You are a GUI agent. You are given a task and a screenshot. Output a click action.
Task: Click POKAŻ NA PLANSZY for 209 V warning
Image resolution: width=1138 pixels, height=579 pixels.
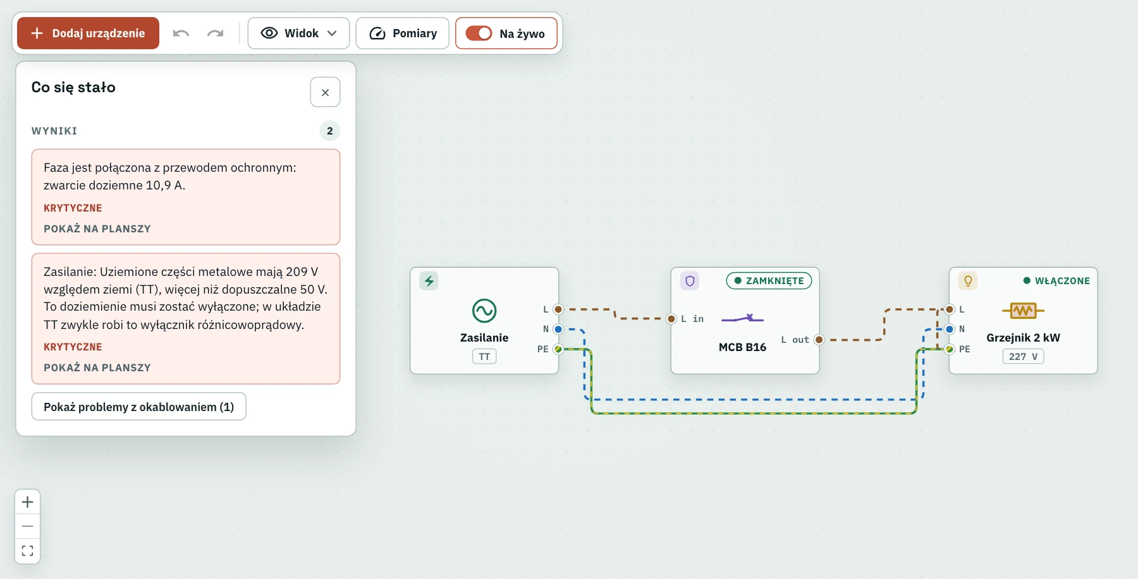[97, 367]
